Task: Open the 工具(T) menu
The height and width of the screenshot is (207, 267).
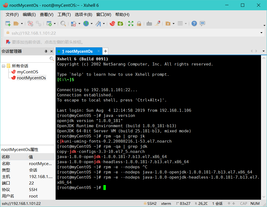Action: tap(64, 15)
